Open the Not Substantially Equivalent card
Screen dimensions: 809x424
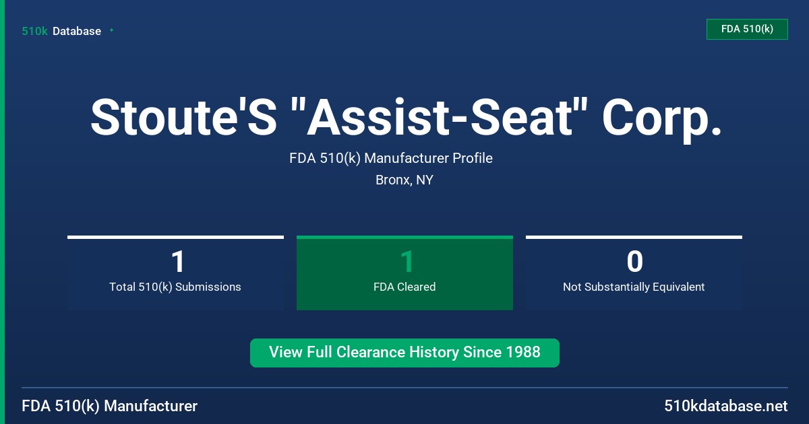634,273
